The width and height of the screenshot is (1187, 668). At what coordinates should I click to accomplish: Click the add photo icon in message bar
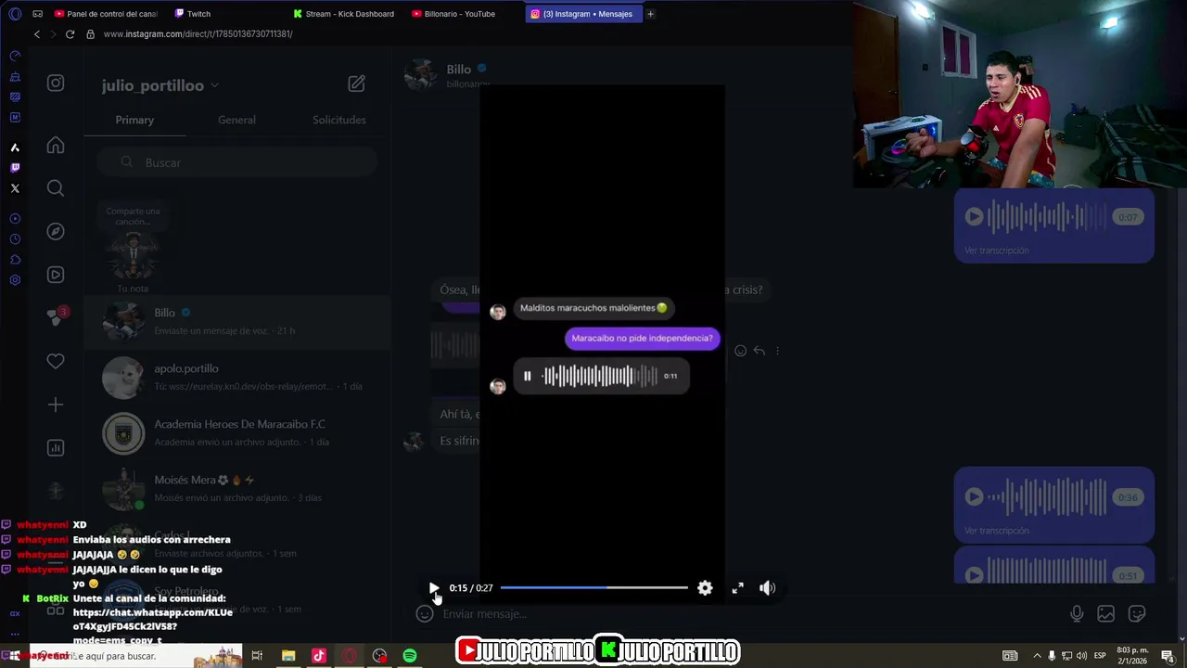[x=1106, y=613]
